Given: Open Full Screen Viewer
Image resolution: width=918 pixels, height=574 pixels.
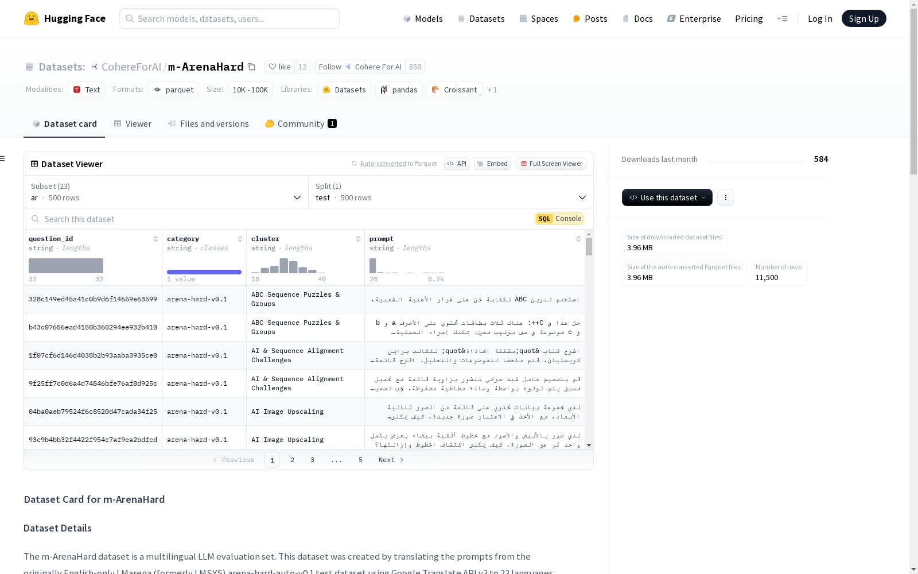Looking at the screenshot, I should 551,164.
